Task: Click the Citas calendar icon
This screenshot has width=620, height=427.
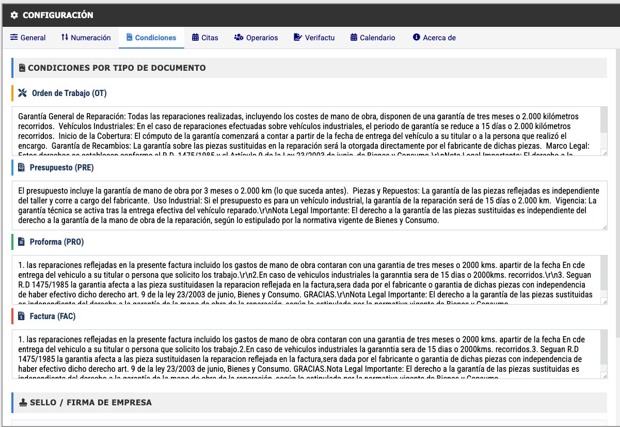Action: 195,38
